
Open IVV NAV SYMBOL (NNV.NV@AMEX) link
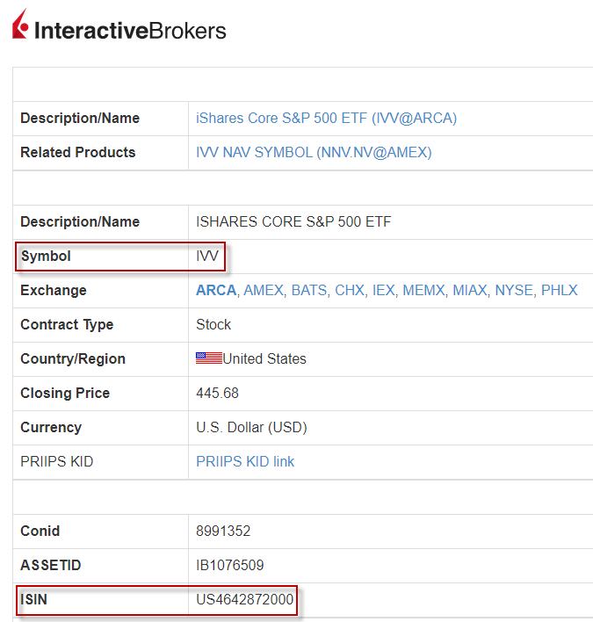click(x=314, y=152)
